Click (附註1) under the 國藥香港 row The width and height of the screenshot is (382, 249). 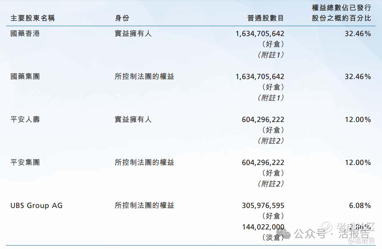click(271, 55)
